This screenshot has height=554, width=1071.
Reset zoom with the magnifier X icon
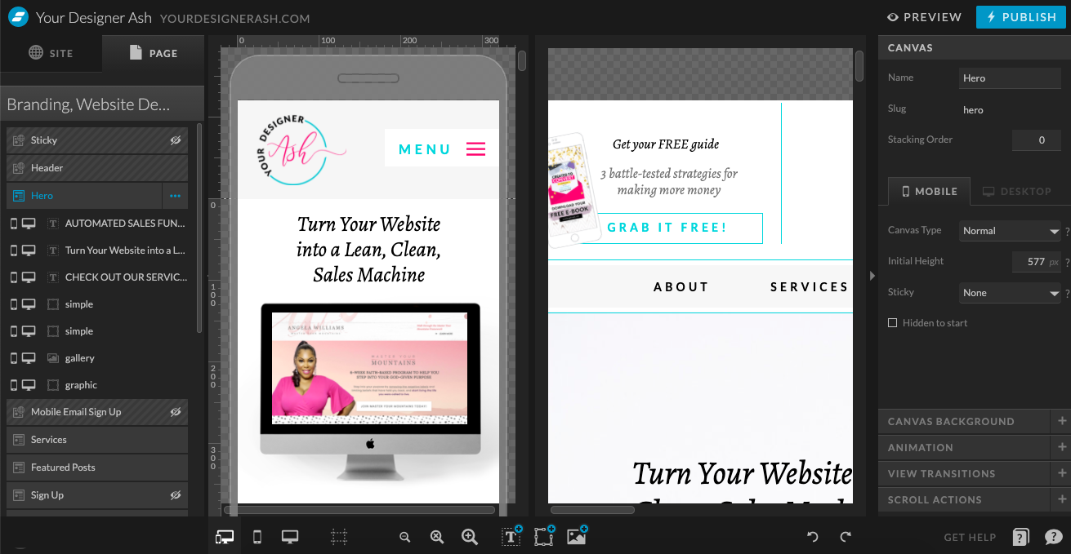[437, 537]
